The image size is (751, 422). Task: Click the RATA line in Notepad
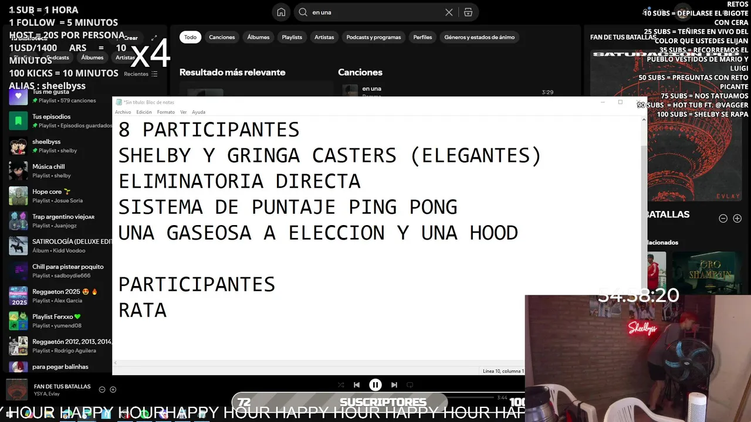coord(143,310)
